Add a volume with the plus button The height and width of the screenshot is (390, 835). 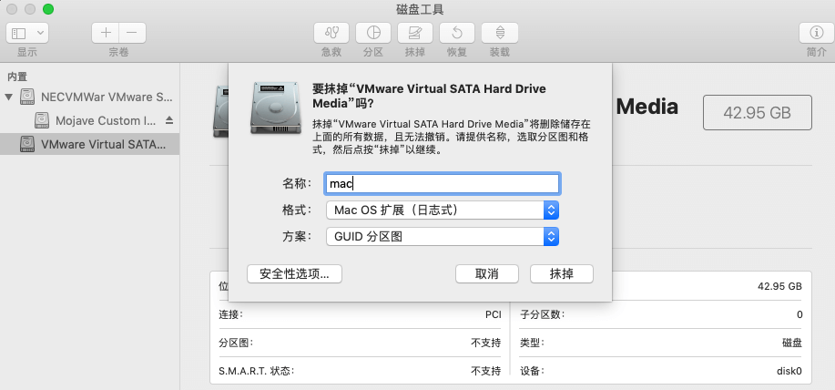pos(106,33)
